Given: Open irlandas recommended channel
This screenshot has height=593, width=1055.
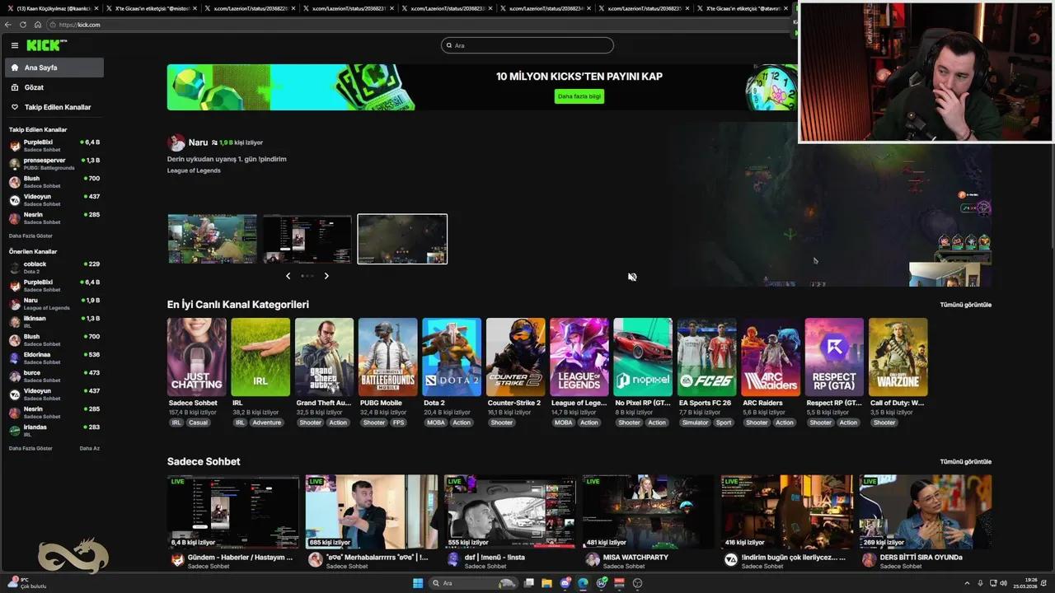Looking at the screenshot, I should tap(54, 431).
